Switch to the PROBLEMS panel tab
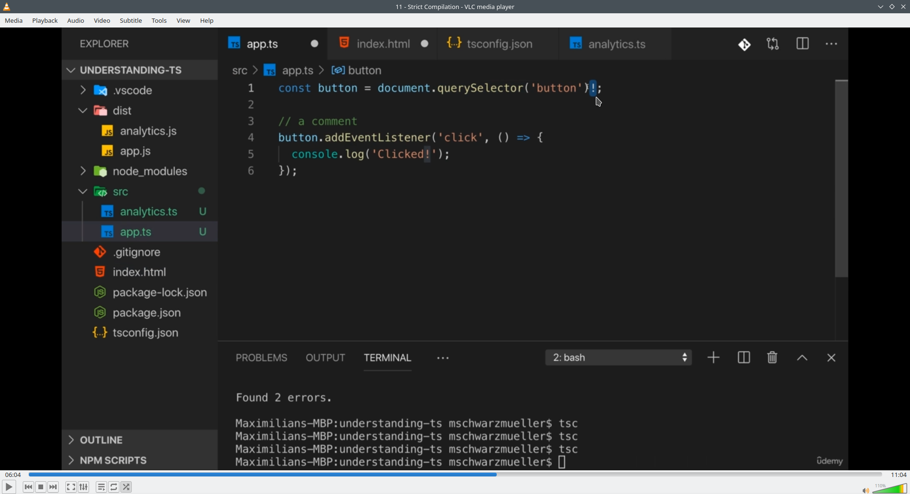The image size is (910, 494). coord(262,358)
